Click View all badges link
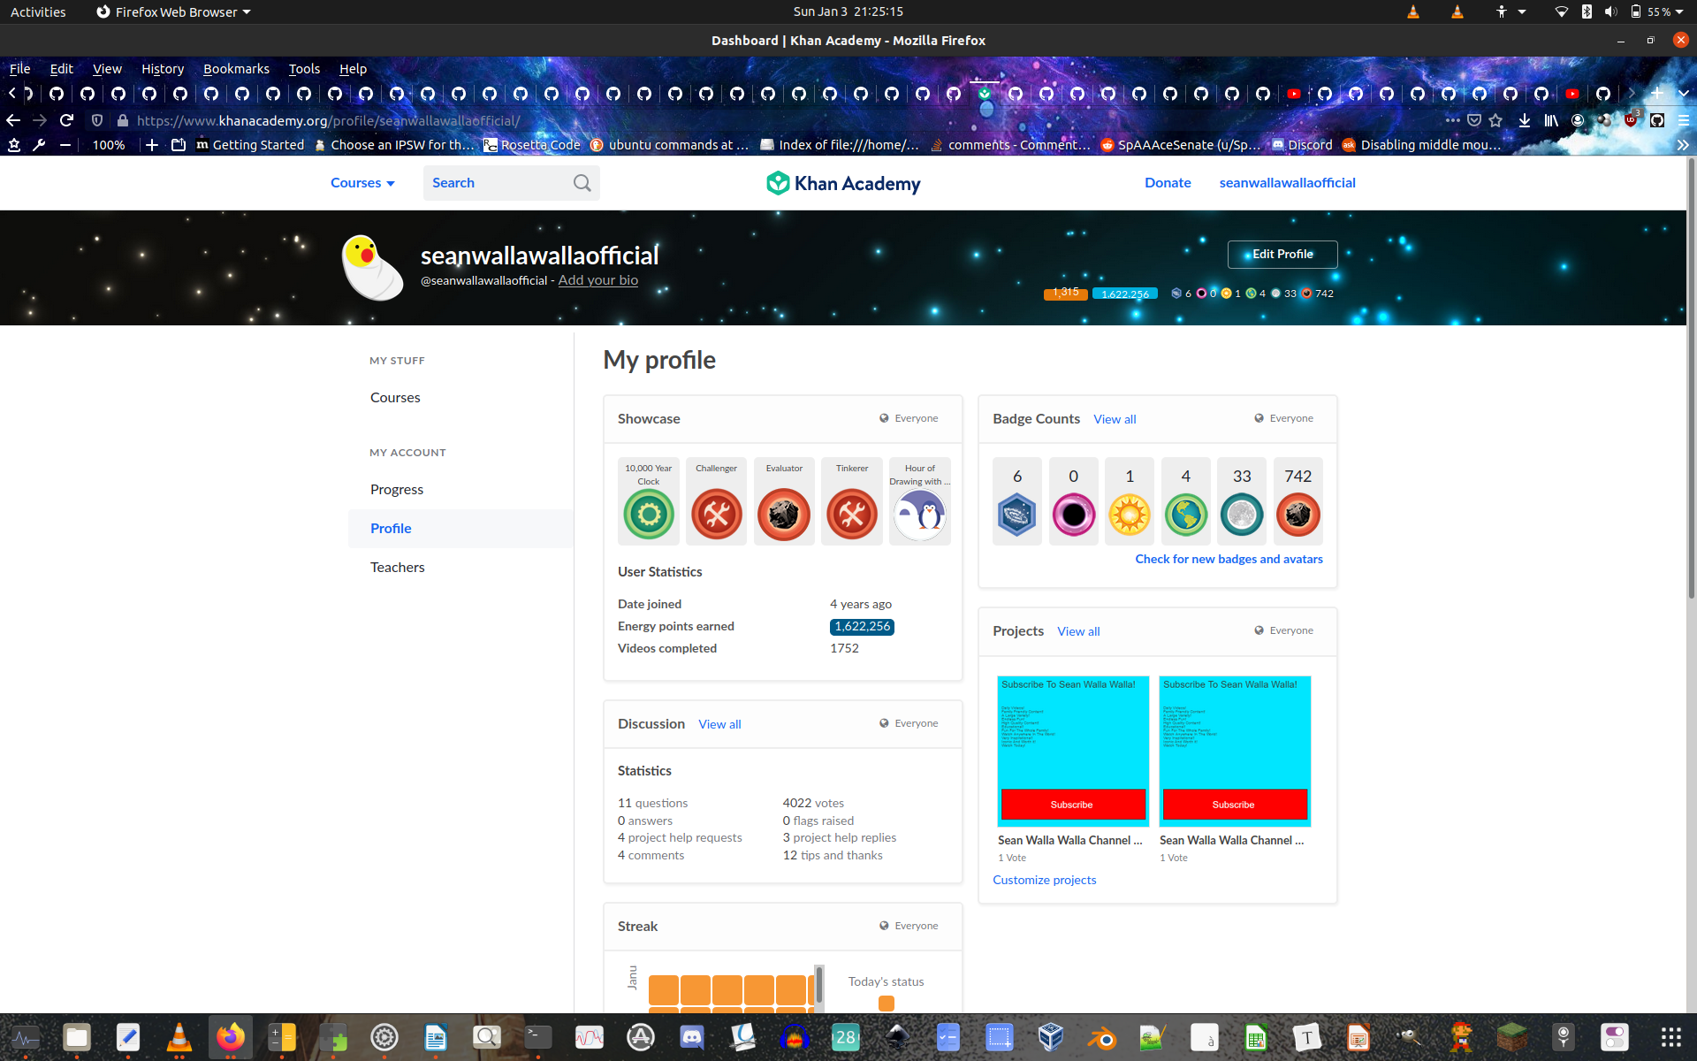 1113,418
